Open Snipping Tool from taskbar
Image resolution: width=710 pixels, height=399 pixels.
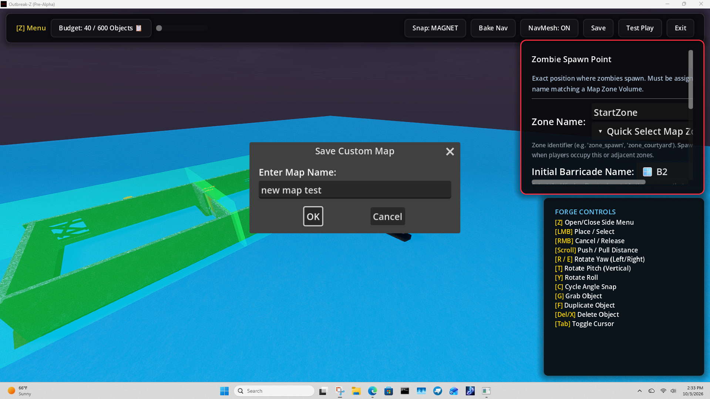pyautogui.click(x=340, y=391)
